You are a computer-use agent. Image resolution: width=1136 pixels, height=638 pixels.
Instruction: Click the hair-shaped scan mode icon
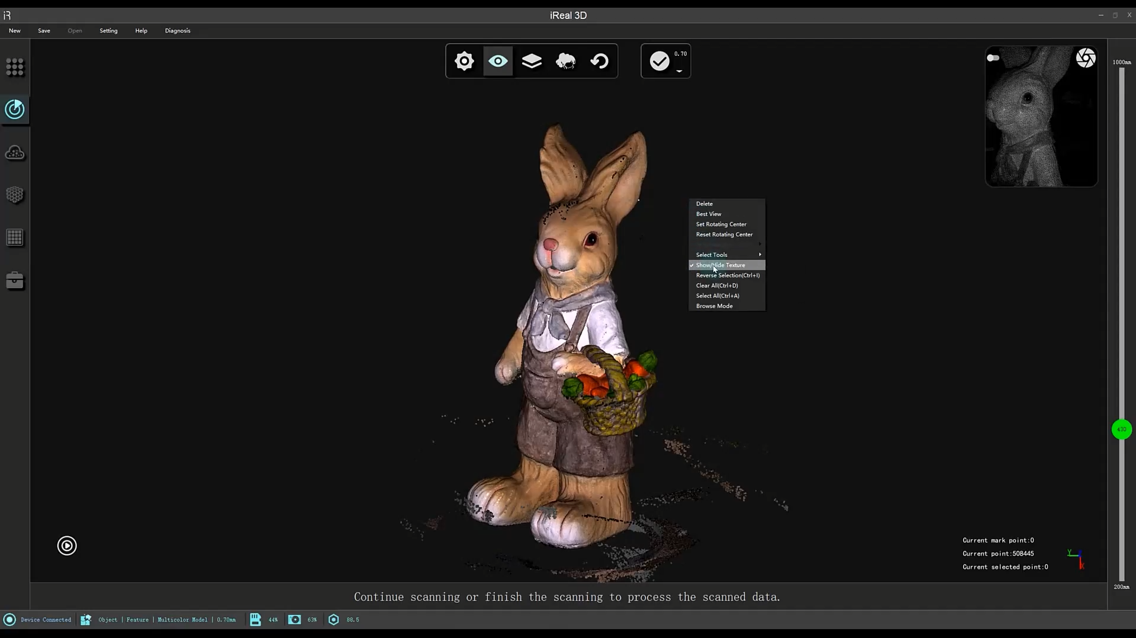[565, 61]
